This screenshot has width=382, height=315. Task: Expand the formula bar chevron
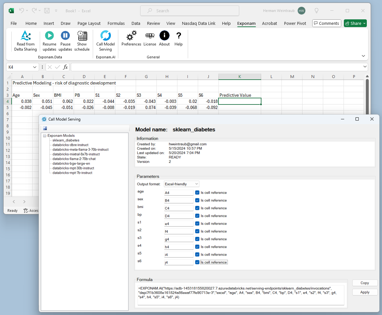[365, 67]
